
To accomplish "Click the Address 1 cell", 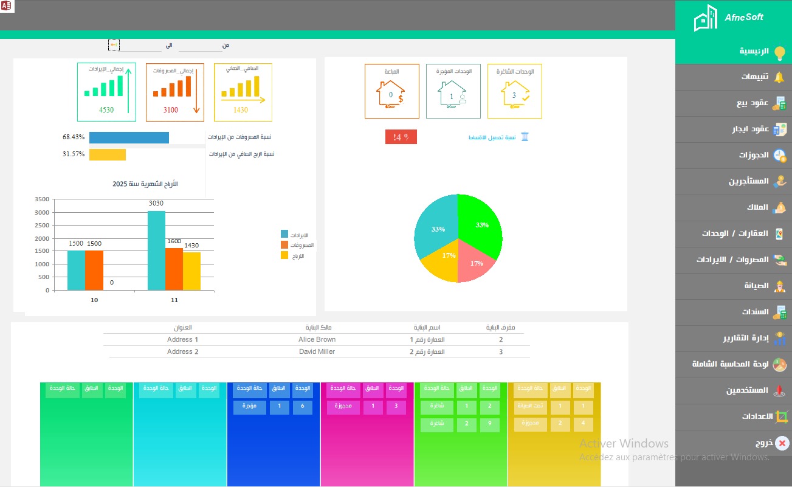I will [183, 339].
